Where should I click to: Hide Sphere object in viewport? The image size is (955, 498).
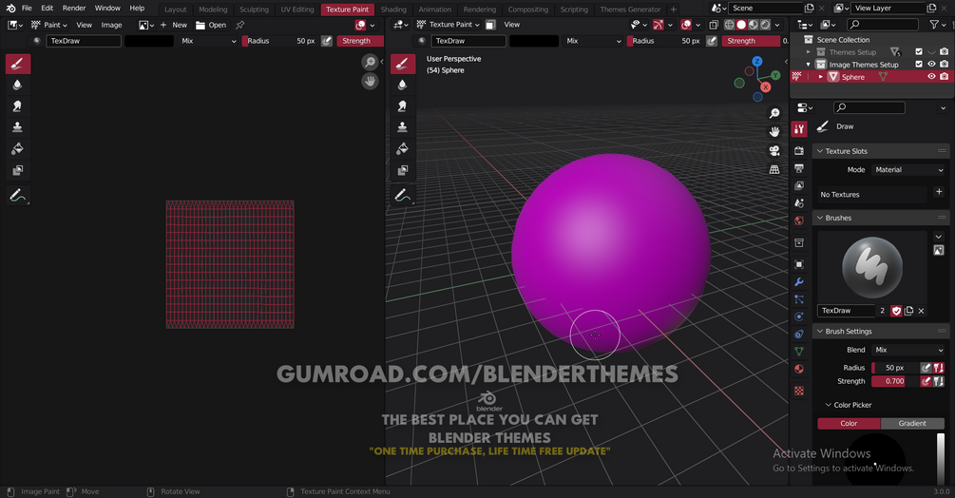tap(931, 77)
